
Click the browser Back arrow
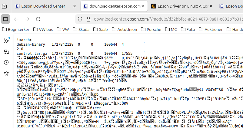coord(16,19)
